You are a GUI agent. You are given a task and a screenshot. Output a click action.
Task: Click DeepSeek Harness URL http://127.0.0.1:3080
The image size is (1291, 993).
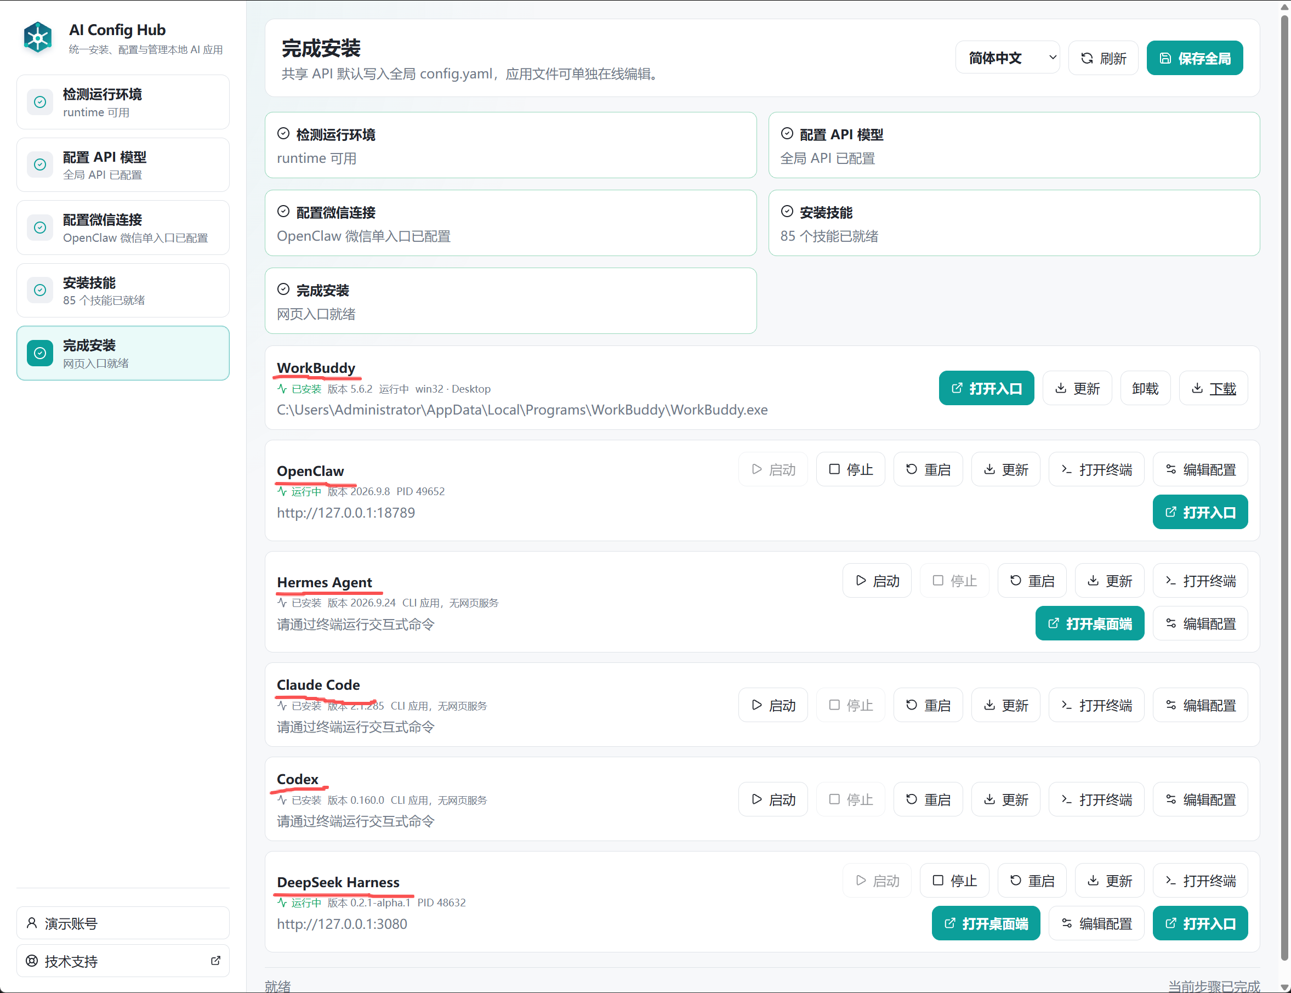click(x=342, y=924)
